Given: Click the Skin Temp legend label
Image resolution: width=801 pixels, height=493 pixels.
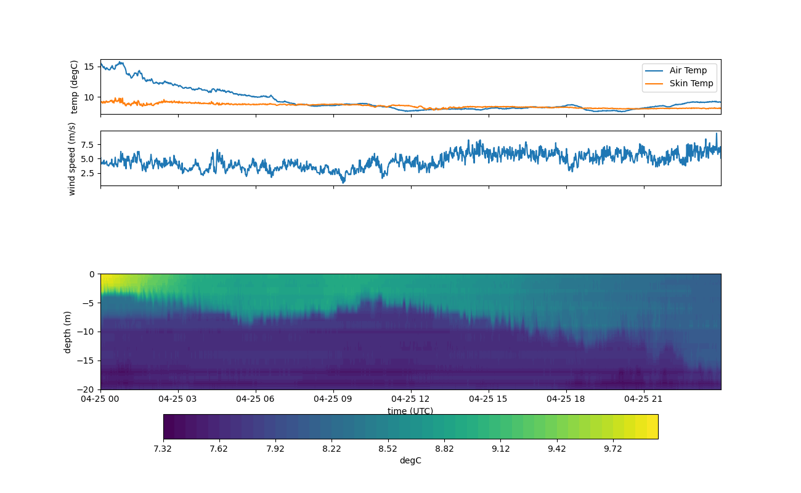Looking at the screenshot, I should (691, 83).
